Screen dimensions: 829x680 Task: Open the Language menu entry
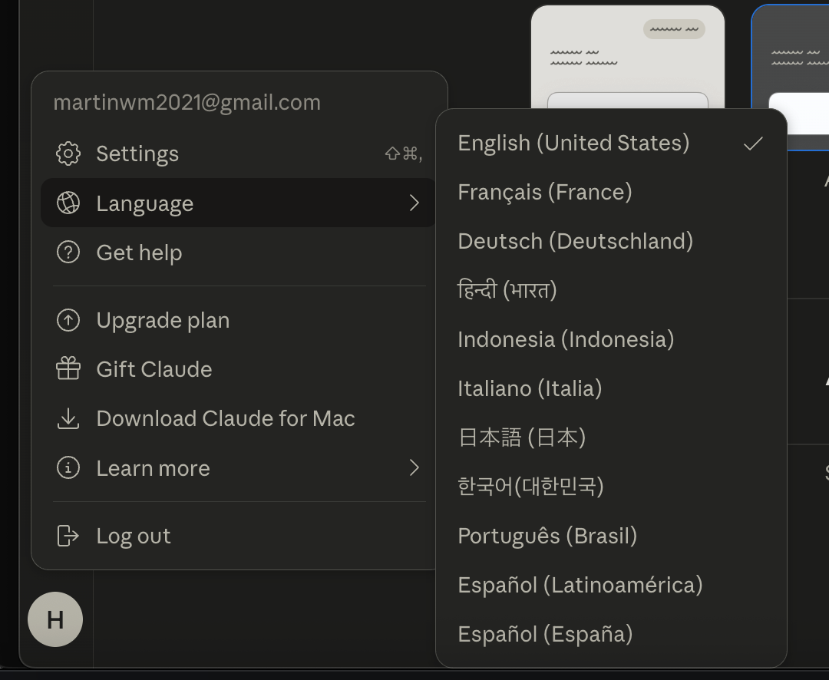point(239,203)
